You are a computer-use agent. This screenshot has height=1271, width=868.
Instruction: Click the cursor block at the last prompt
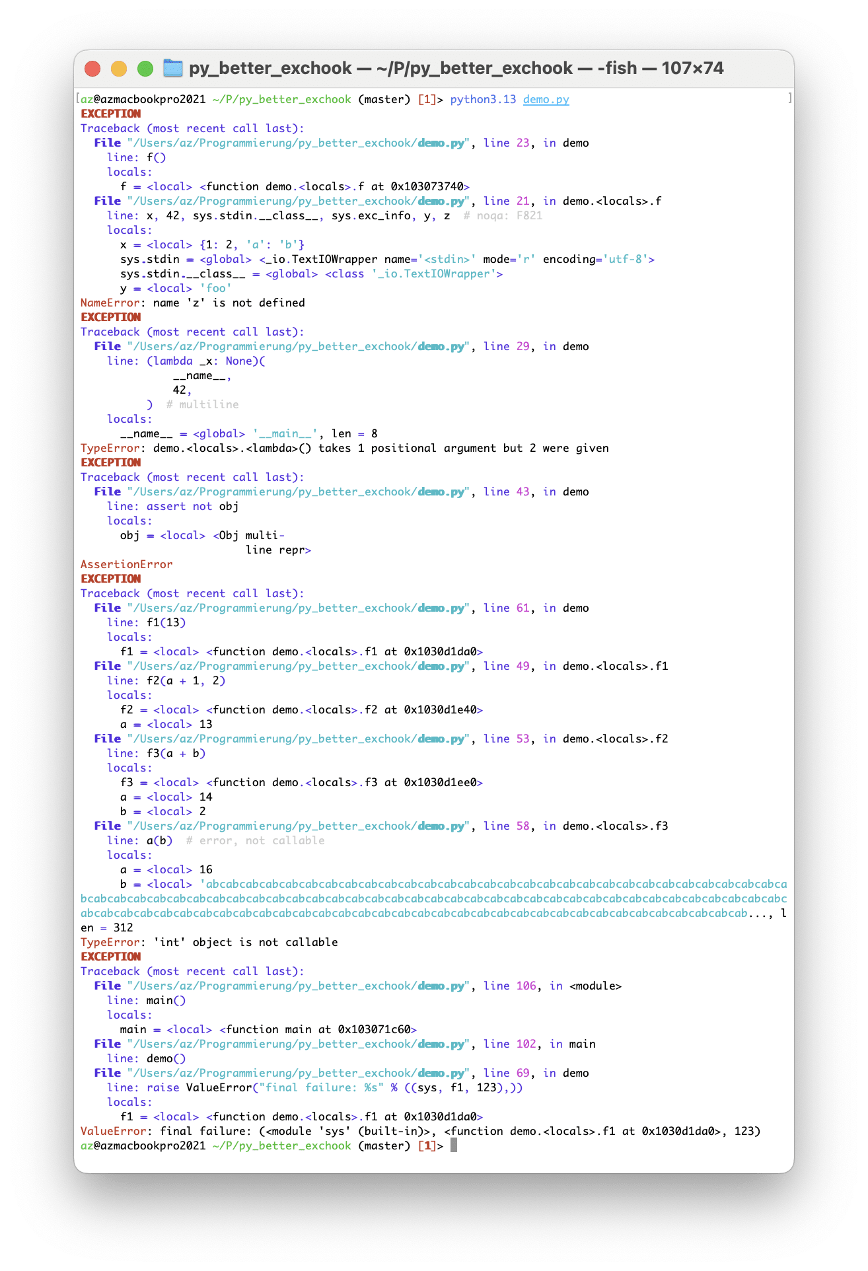click(454, 1145)
